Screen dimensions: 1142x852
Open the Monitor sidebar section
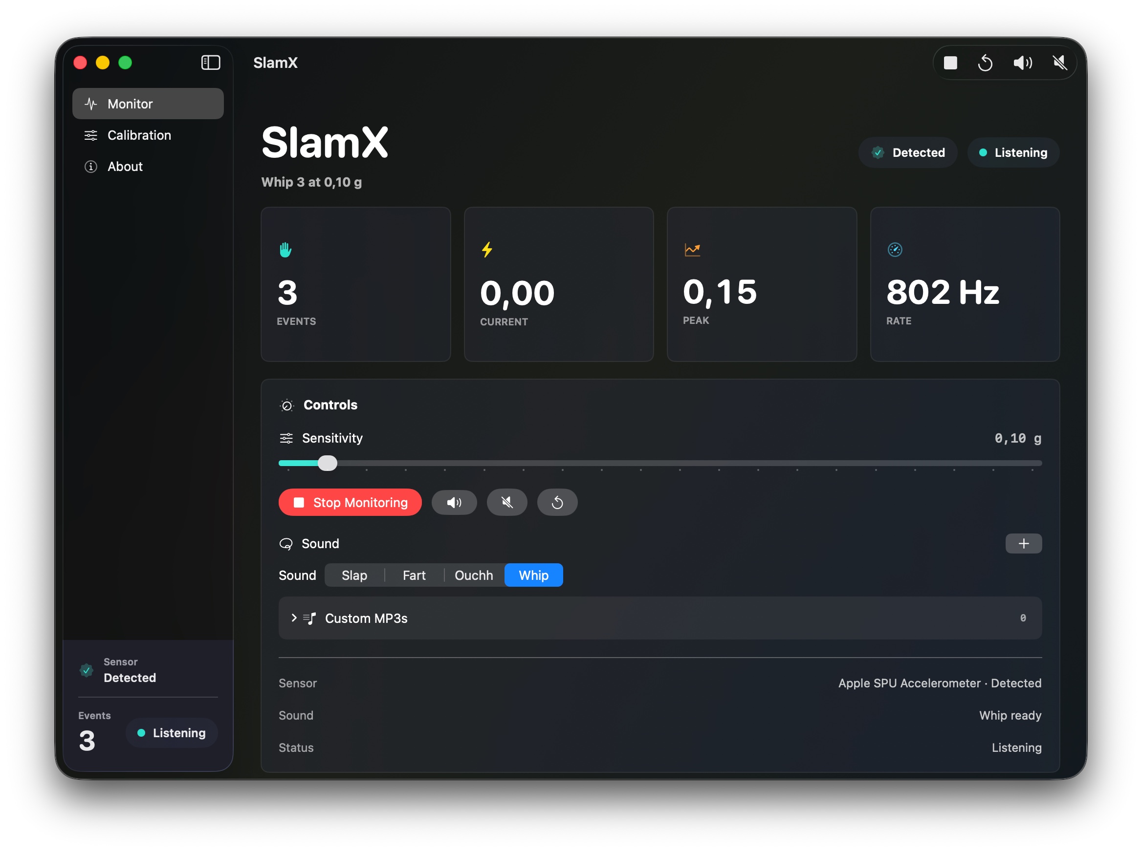pyautogui.click(x=148, y=104)
